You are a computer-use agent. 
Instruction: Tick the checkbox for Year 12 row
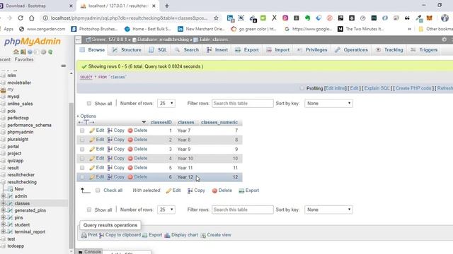[x=82, y=177]
